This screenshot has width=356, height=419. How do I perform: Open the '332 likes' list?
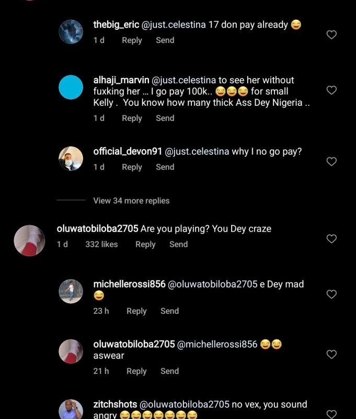coord(101,244)
